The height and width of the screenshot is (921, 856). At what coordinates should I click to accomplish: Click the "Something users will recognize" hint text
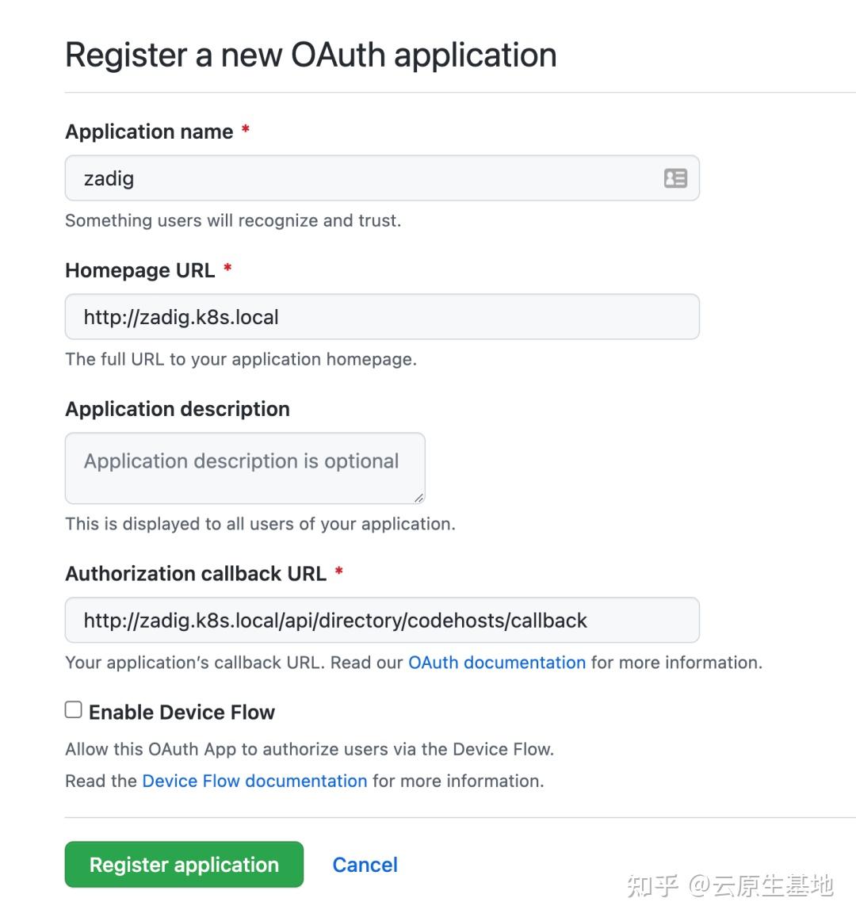click(233, 220)
